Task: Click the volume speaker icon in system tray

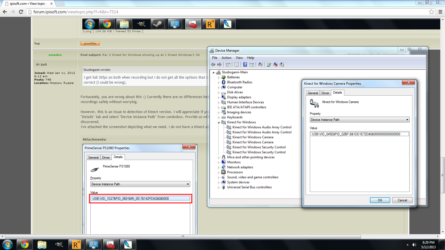Action: click(414, 245)
